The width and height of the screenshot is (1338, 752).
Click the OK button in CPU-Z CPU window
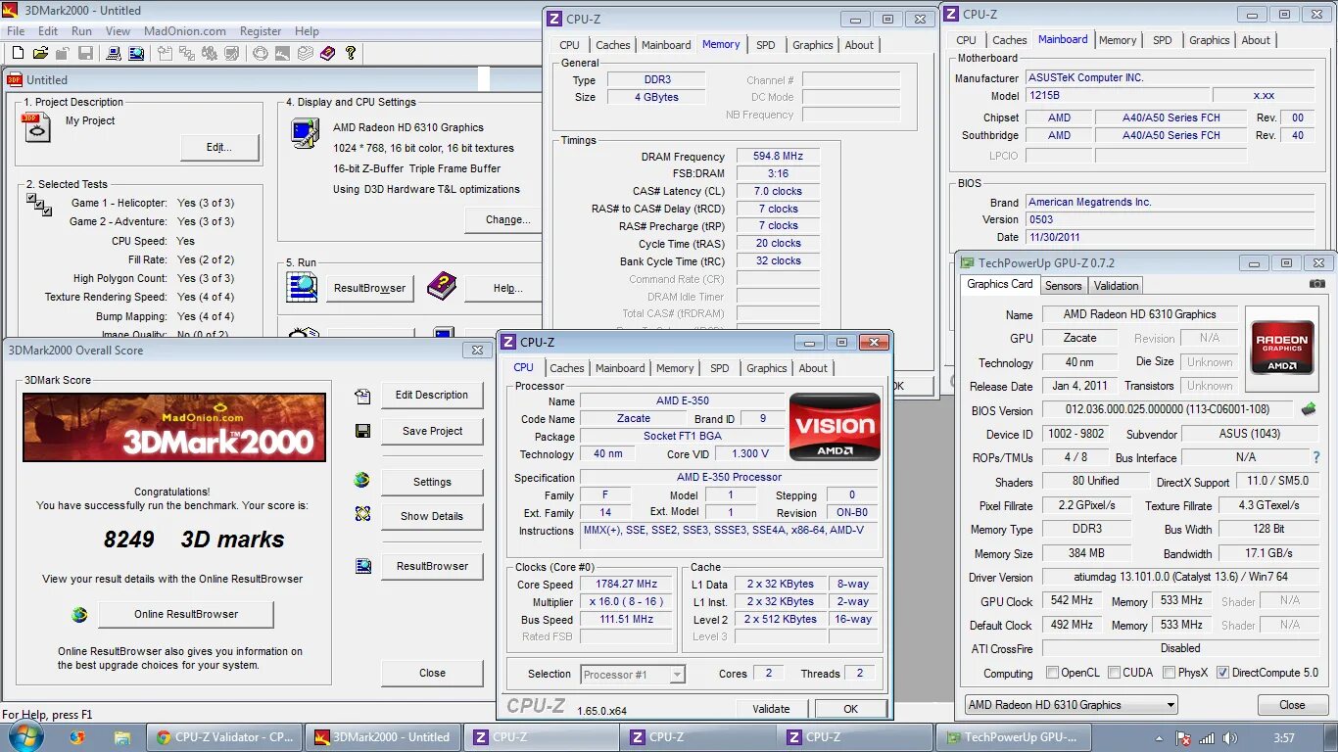850,709
